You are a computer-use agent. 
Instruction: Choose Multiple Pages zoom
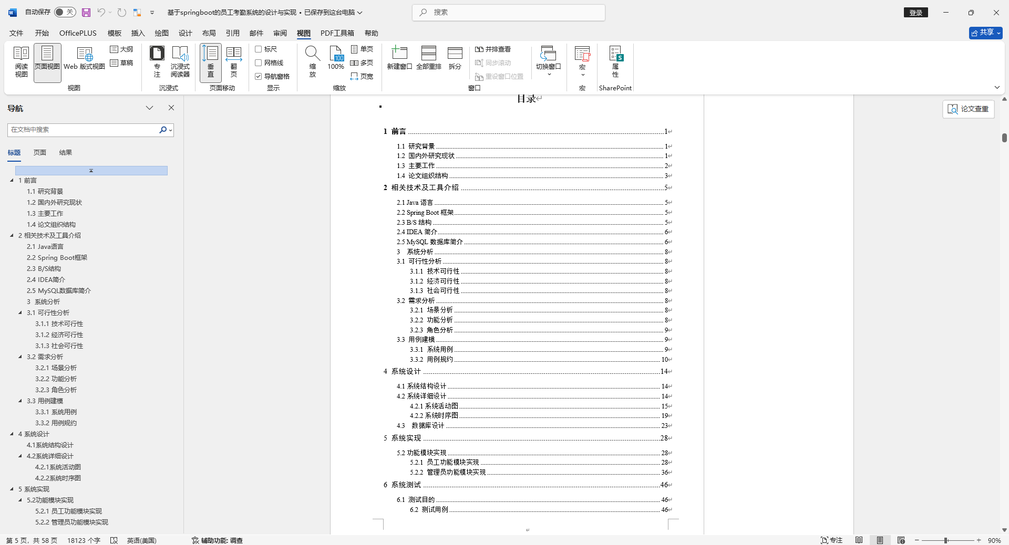pyautogui.click(x=362, y=63)
